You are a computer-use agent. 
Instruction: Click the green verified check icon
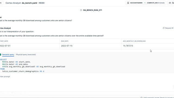pyautogui.click(x=1, y=54)
